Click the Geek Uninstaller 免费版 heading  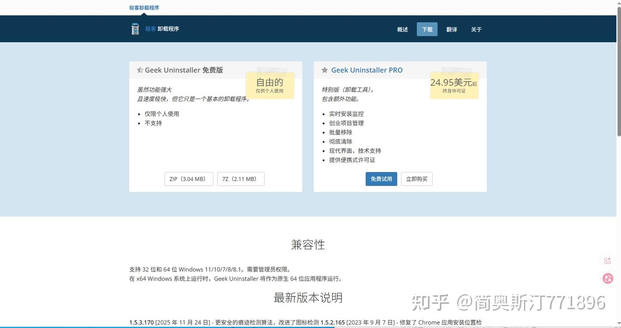(x=184, y=70)
